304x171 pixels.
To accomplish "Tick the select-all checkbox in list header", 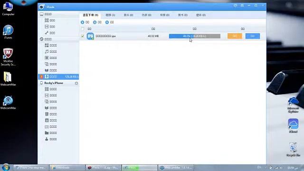I will tap(83, 29).
